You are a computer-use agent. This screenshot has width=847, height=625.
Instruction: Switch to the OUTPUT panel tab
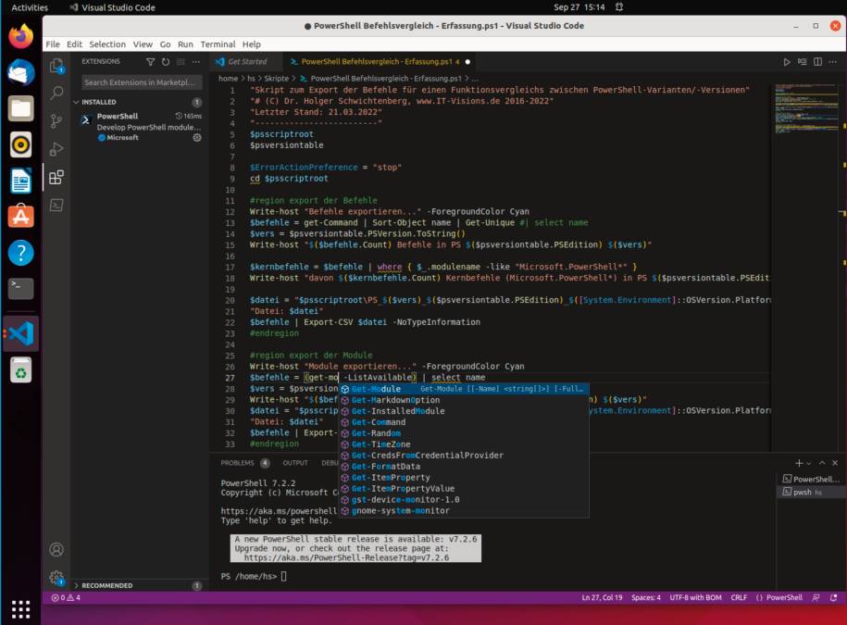pos(295,463)
